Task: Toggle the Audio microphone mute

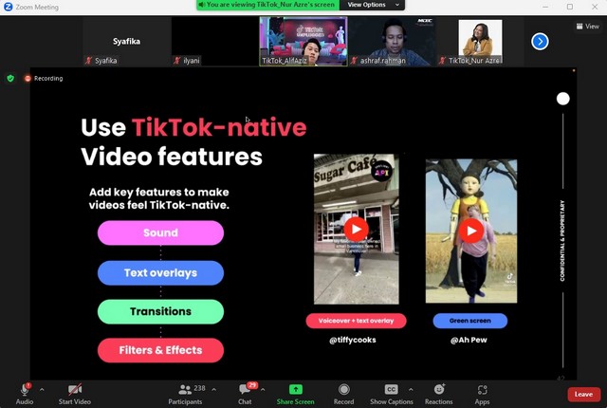Action: (x=25, y=389)
